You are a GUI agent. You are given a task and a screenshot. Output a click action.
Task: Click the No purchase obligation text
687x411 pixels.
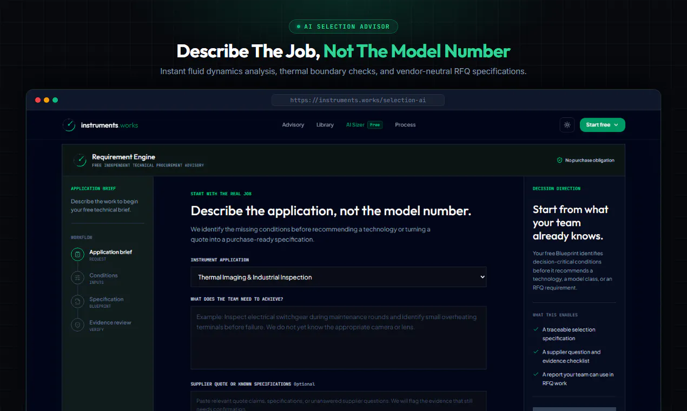point(590,160)
